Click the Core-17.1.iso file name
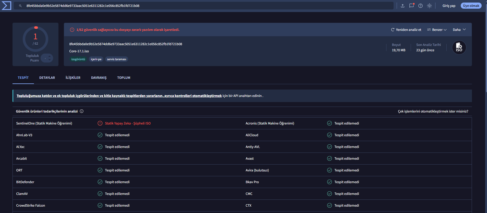The height and width of the screenshot is (213, 487). (x=79, y=51)
